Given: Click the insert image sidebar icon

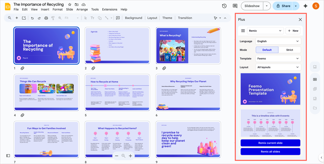Looking at the screenshot, I should pos(315,67).
